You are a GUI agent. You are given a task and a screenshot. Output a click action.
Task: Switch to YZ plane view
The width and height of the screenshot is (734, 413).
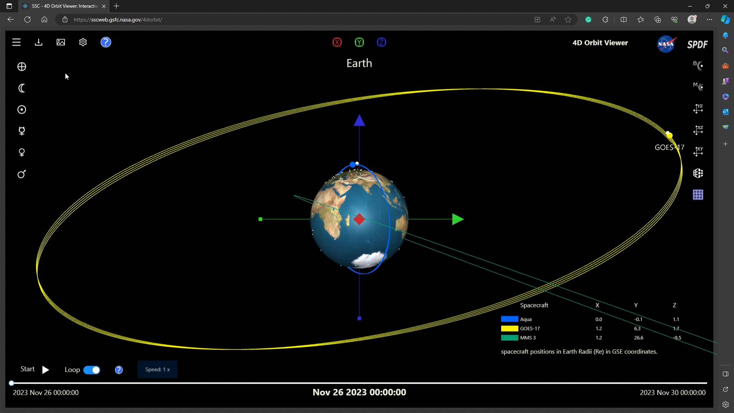(698, 109)
